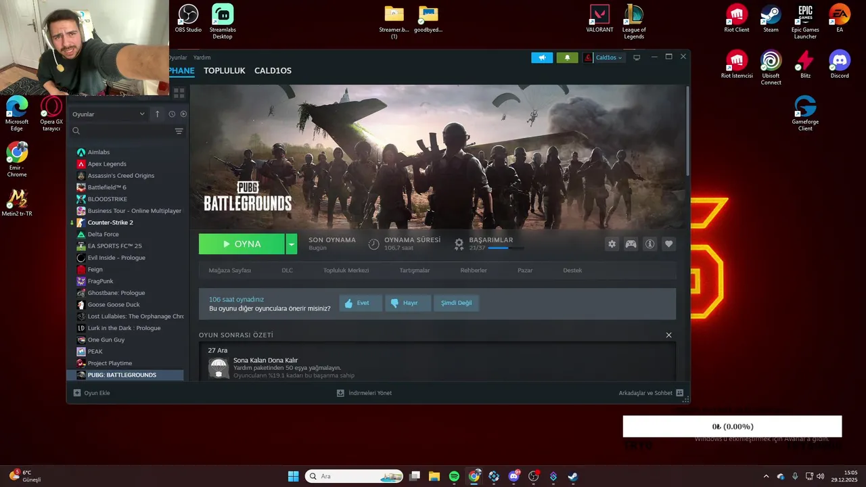Image resolution: width=866 pixels, height=487 pixels.
Task: Open Windows Start menu
Action: (x=293, y=476)
